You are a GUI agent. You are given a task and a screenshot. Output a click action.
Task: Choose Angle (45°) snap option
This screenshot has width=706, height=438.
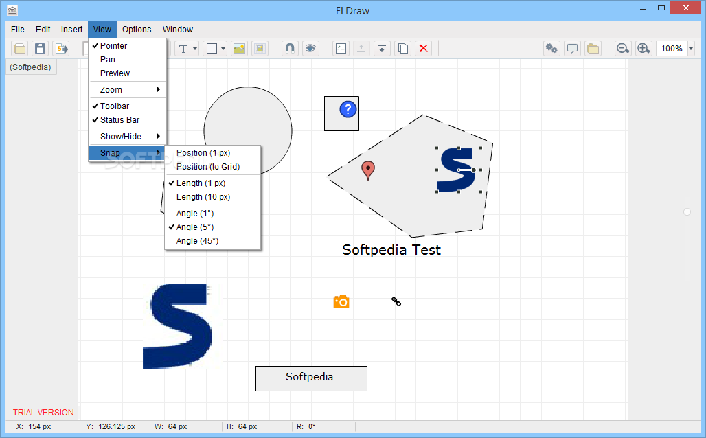(213, 241)
